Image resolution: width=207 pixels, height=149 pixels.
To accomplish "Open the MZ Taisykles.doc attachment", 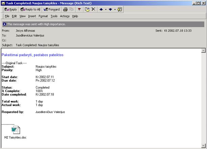I will pyautogui.click(x=16, y=132).
